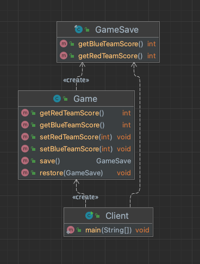Image resolution: width=200 pixels, height=264 pixels.
Task: Select main(String[]) method in Client
Action: [108, 230]
